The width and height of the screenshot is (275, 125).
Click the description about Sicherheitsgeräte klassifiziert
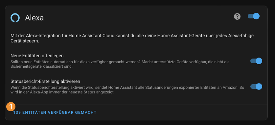(x=120, y=64)
